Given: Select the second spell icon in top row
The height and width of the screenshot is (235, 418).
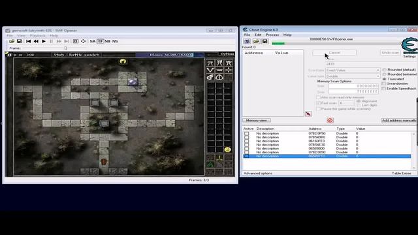Looking at the screenshot, I should click(x=219, y=63).
